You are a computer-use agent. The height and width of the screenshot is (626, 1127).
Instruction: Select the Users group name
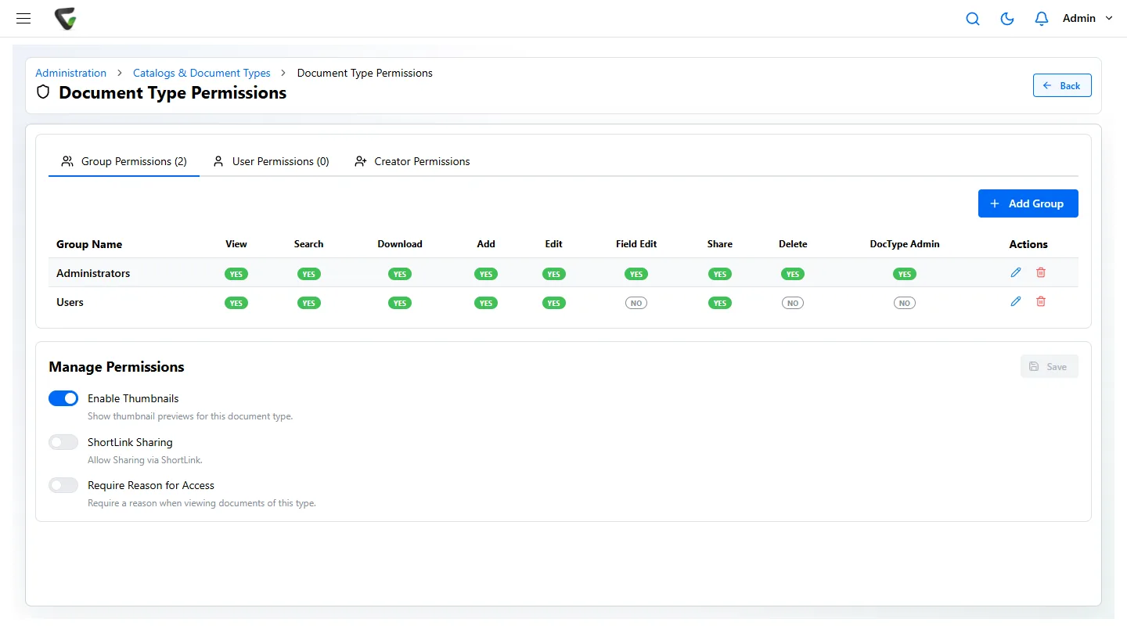(x=70, y=302)
